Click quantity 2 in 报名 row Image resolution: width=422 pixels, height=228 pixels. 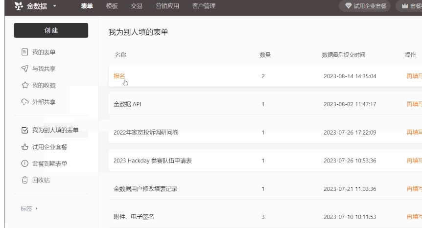(263, 76)
